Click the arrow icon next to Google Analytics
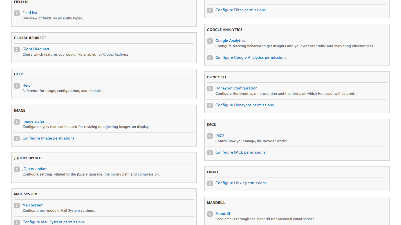The width and height of the screenshot is (401, 225). 210,41
